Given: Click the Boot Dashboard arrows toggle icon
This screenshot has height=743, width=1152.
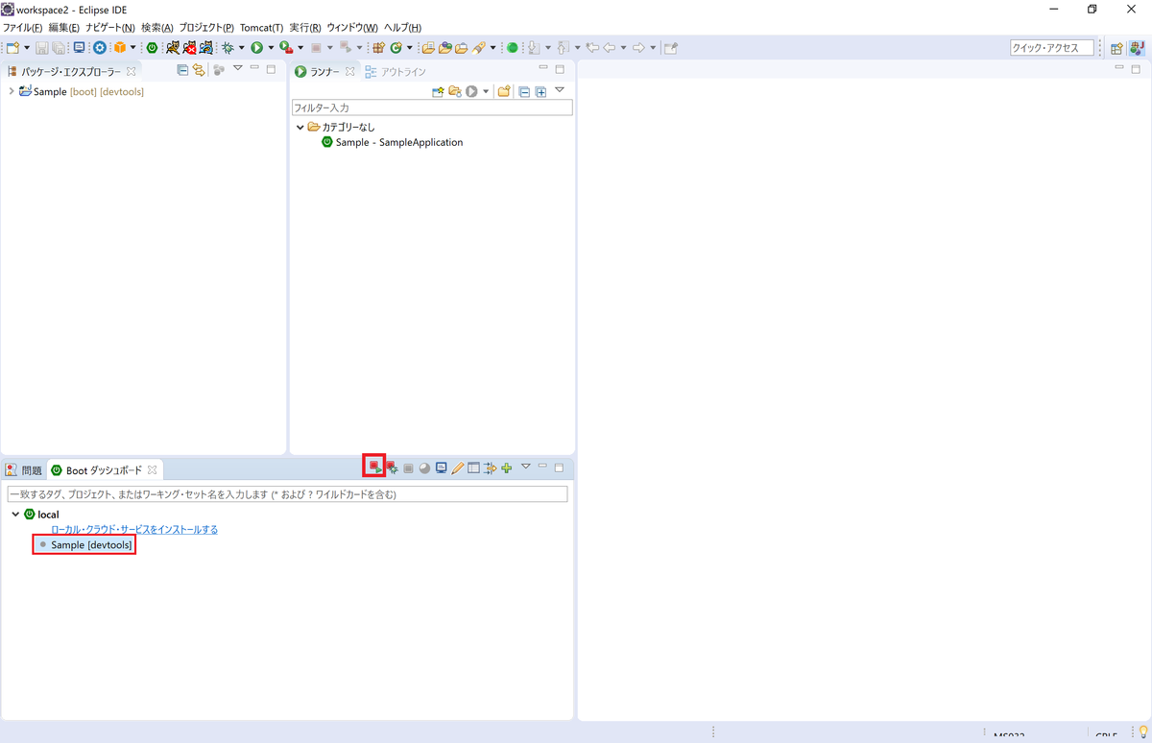Looking at the screenshot, I should coord(490,468).
